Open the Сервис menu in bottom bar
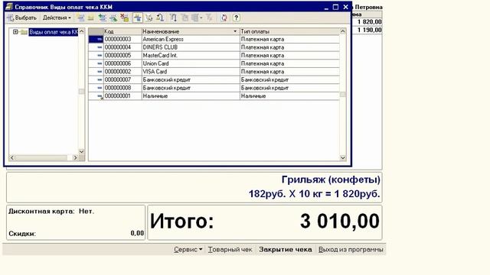This screenshot has height=275, width=490. click(188, 250)
